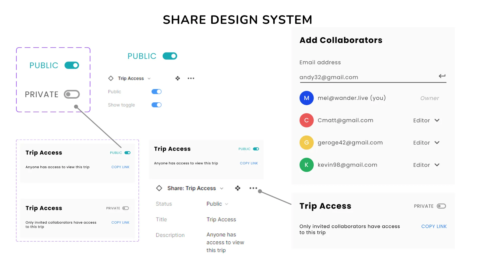The width and height of the screenshot is (482, 271).
Task: Click the mel@wander.live (you) entry
Action: (x=352, y=98)
